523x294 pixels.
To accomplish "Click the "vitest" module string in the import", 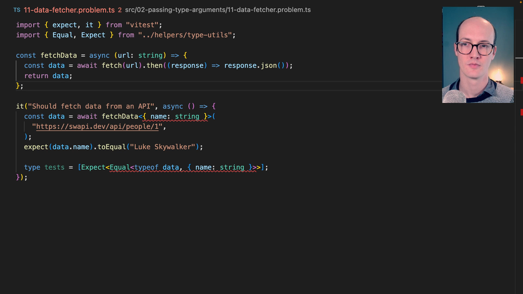I will [x=144, y=25].
